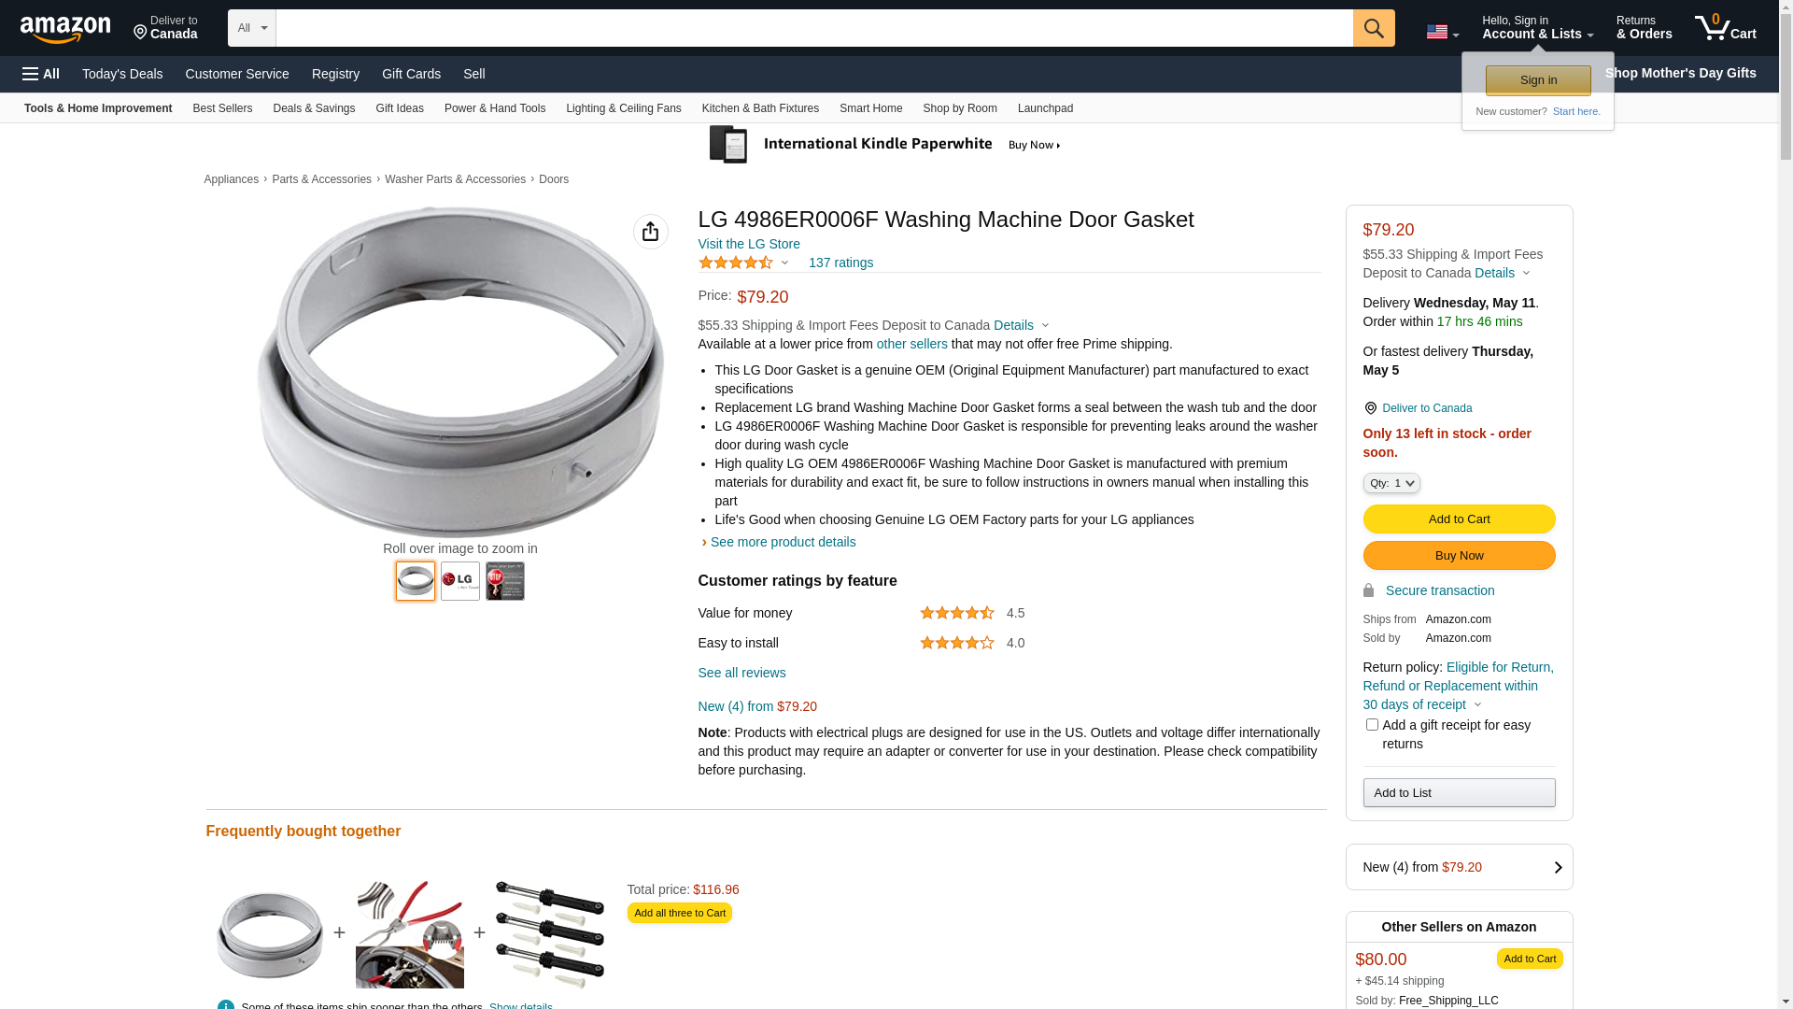The width and height of the screenshot is (1793, 1009).
Task: Click the star rating icon under title
Action: pos(736,263)
